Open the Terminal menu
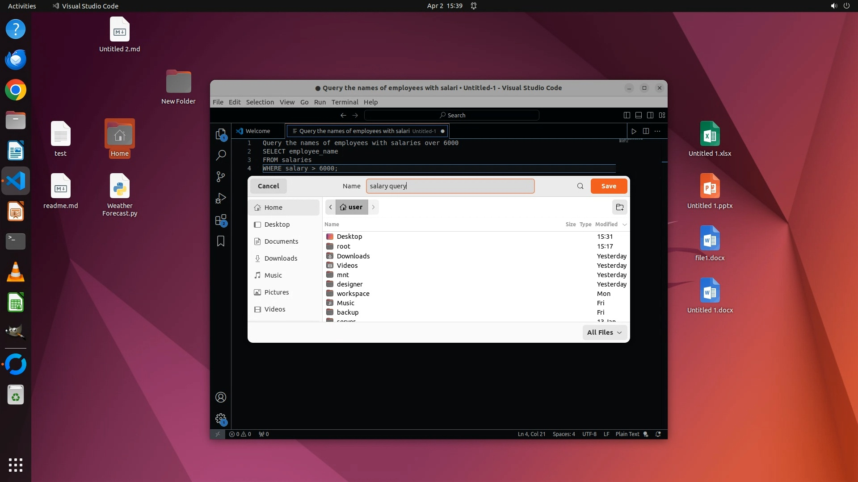The width and height of the screenshot is (858, 482). 345,102
